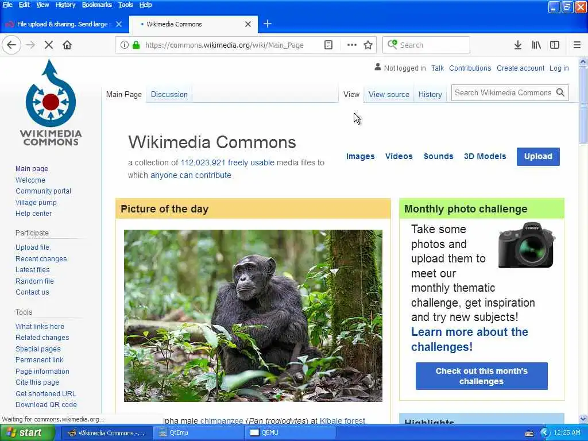This screenshot has height=441, width=588.
Task: Open the Library books icon
Action: 536,45
